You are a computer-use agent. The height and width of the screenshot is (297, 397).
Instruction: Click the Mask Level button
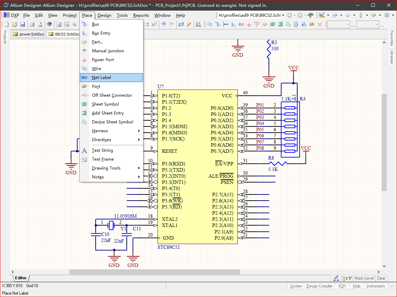click(364, 278)
